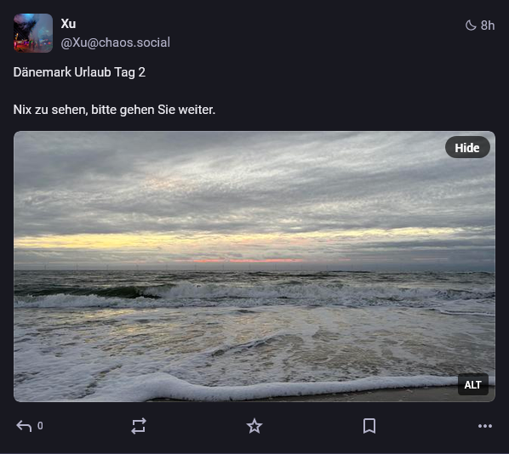Hide the attached beach photo
Viewport: 509px width, 454px height.
click(x=467, y=148)
